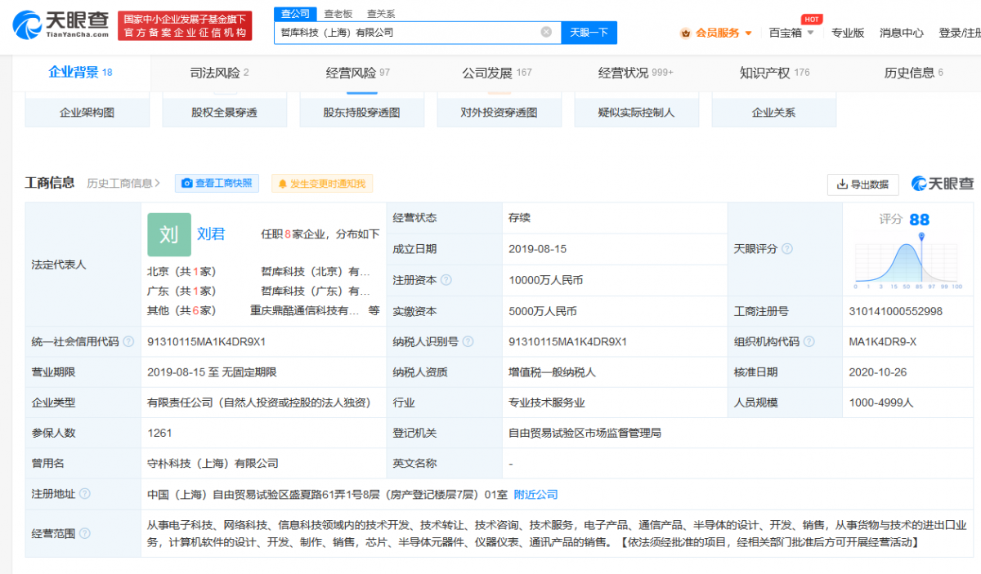
Task: Open the 企业架构图 card
Action: [87, 112]
